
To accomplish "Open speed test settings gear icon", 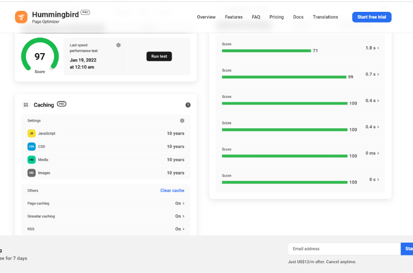I will [x=119, y=45].
